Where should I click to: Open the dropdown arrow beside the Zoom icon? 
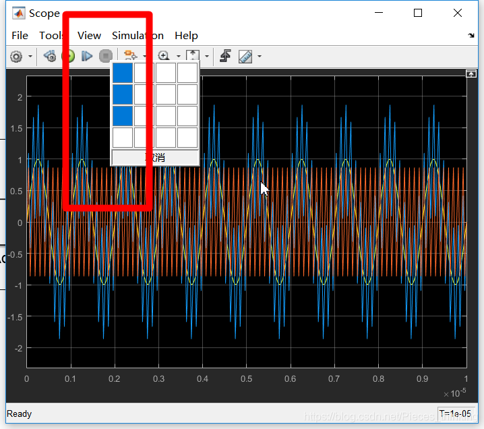(179, 56)
